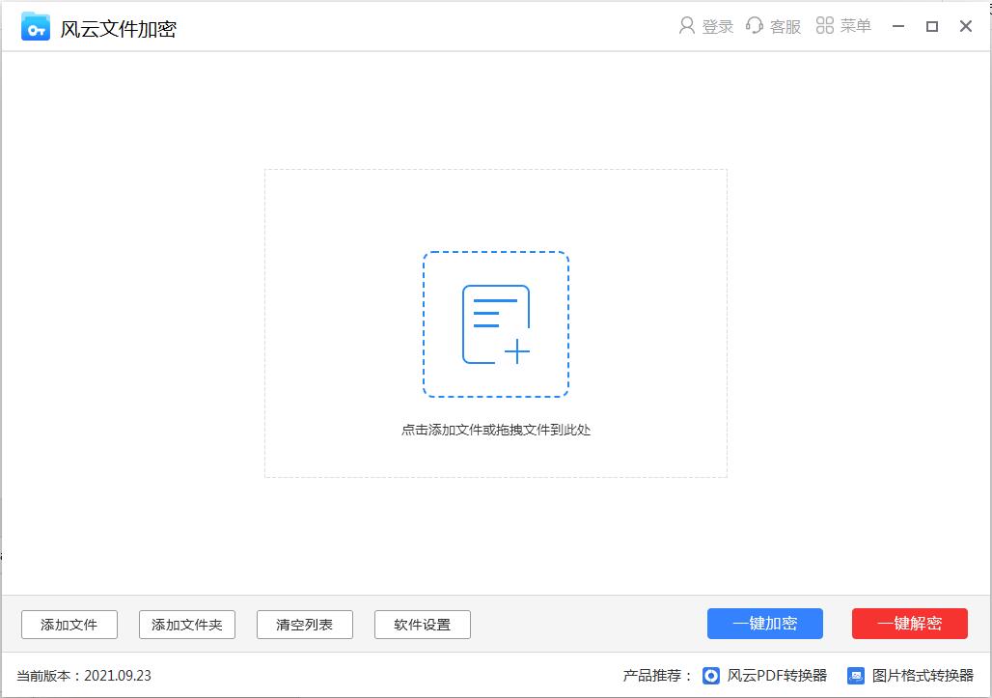
Task: Start decryption with 一键解密
Action: pyautogui.click(x=908, y=624)
